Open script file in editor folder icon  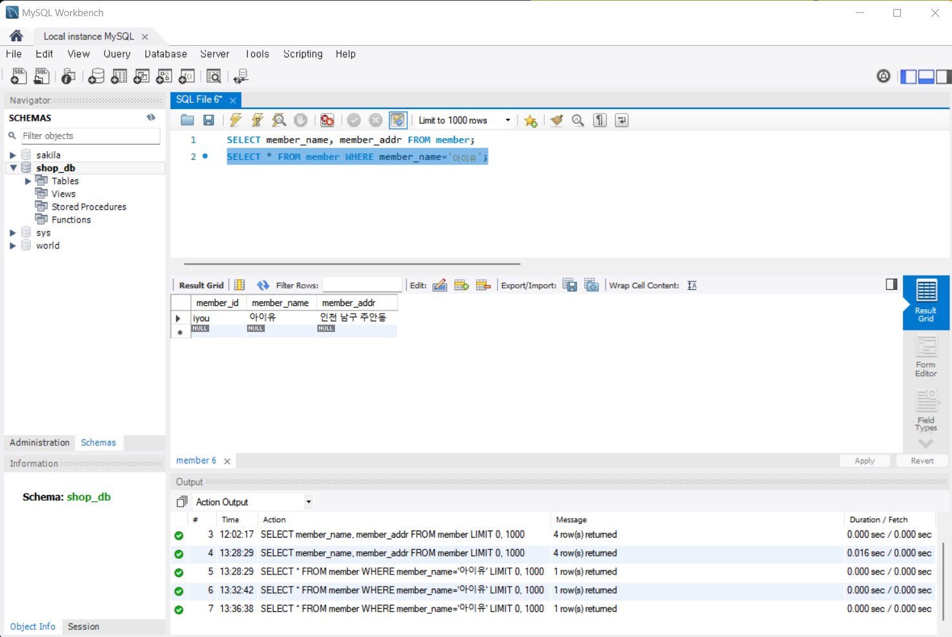pyautogui.click(x=187, y=120)
